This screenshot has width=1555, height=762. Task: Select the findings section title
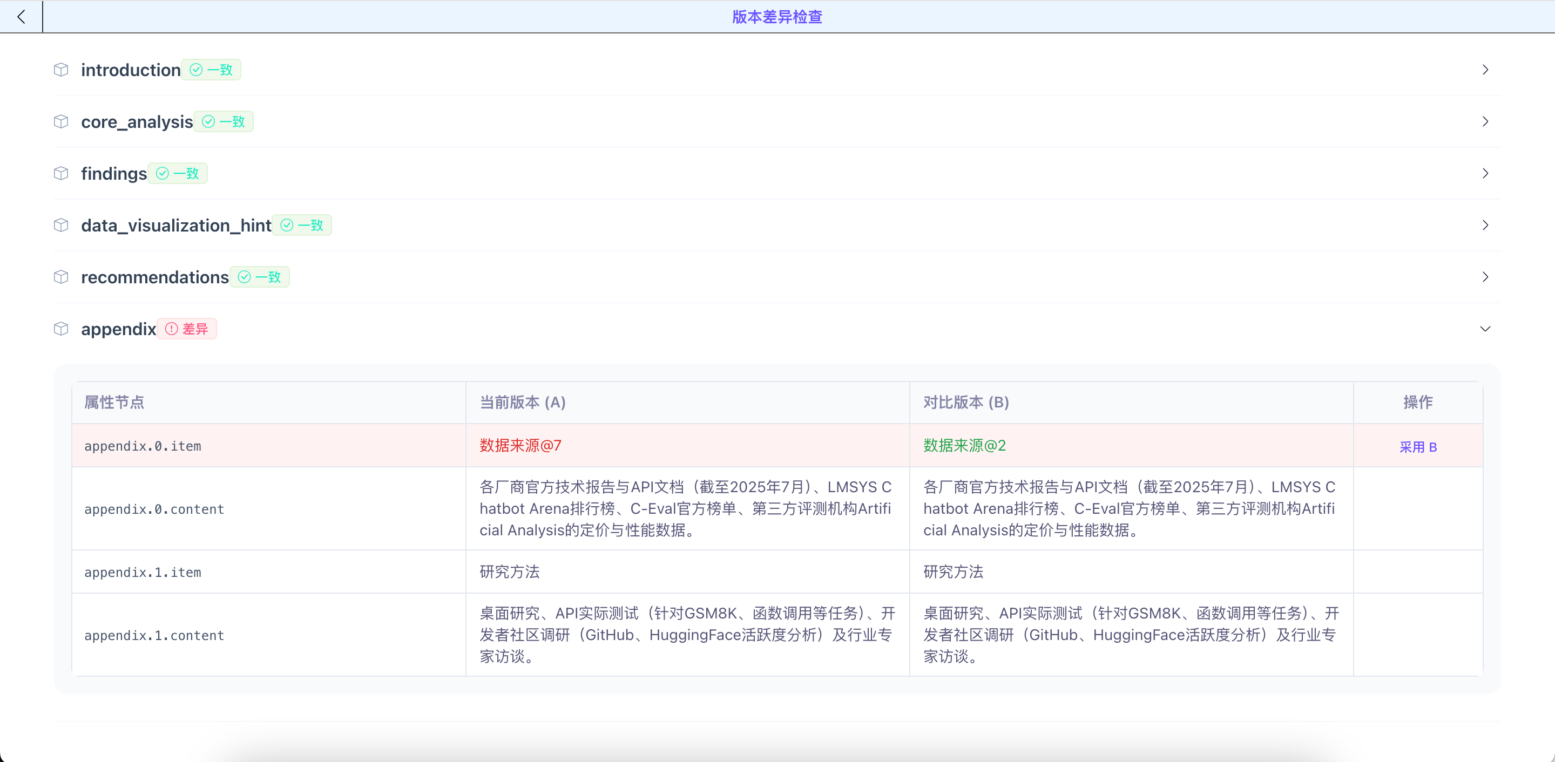[114, 174]
